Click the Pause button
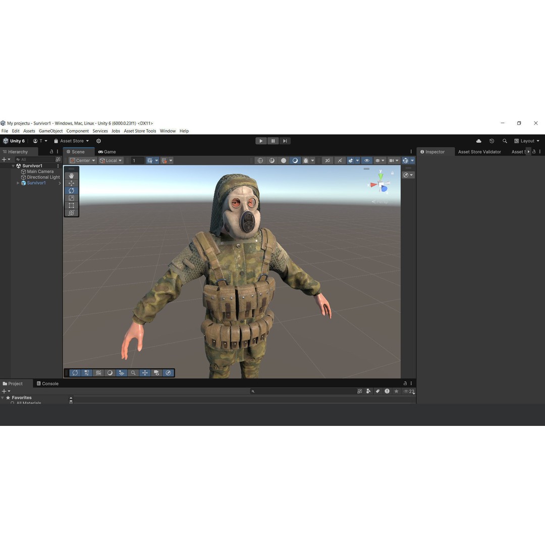This screenshot has height=545, width=545. [273, 141]
